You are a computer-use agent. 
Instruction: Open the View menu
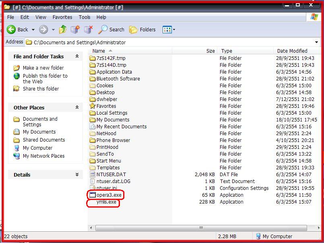tap(41, 17)
